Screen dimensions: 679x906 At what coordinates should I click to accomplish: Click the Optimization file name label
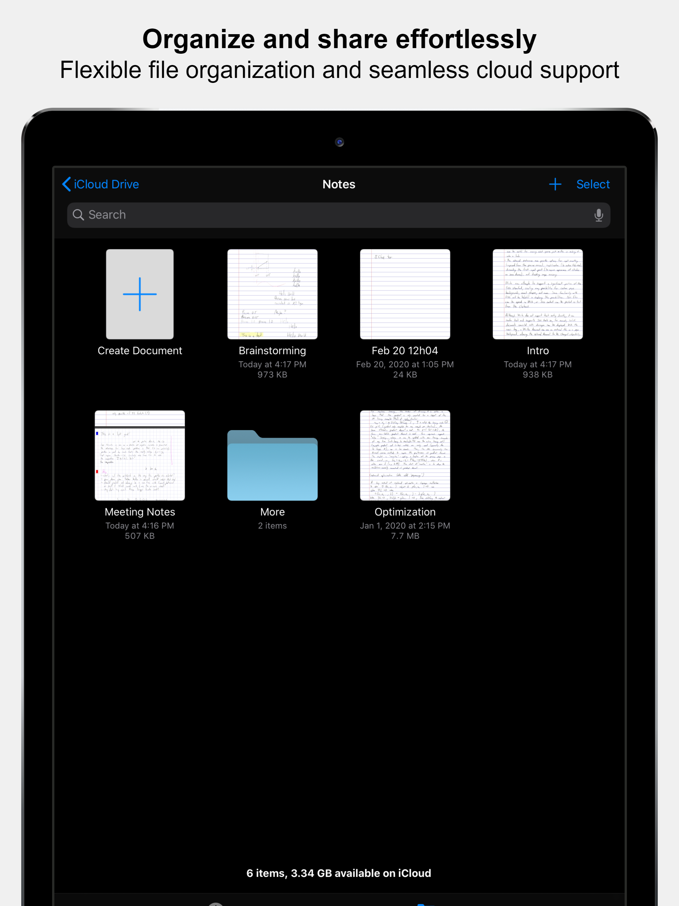click(x=404, y=512)
